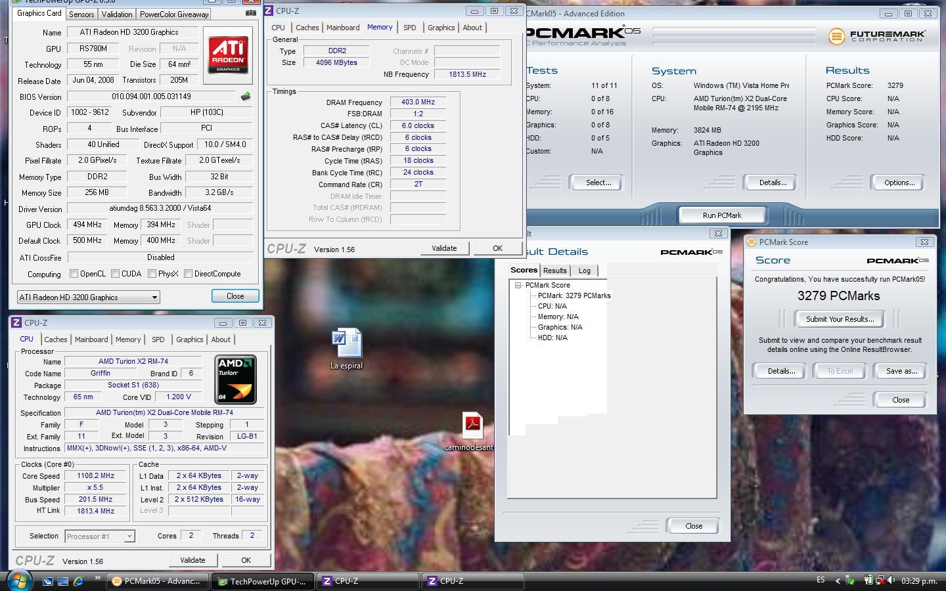Screen dimensions: 946x591
Task: Click the BIOS save chip icon in GPU-Z
Action: point(246,97)
